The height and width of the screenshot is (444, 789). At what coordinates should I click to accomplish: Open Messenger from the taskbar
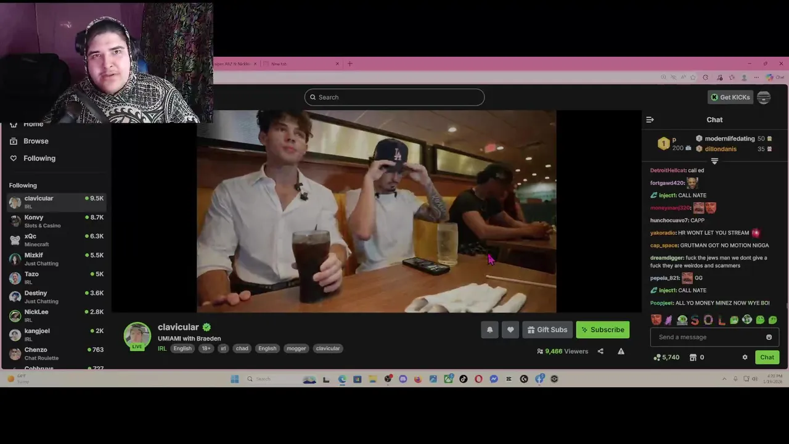click(x=494, y=379)
